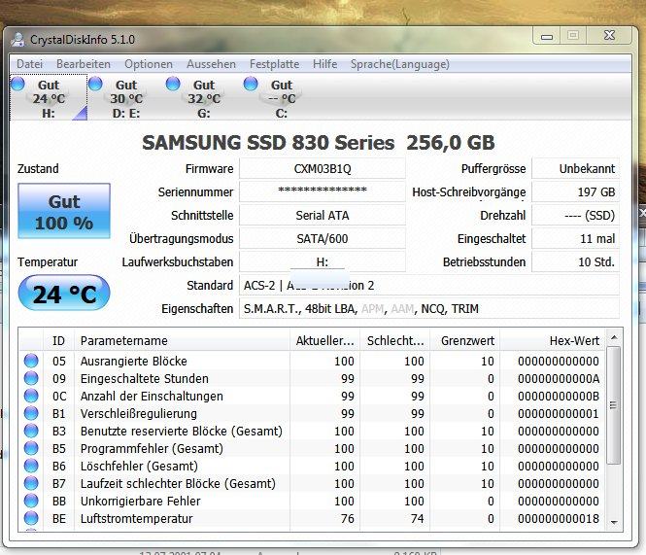The image size is (646, 555).
Task: Click the Parametername column header
Action: [182, 340]
